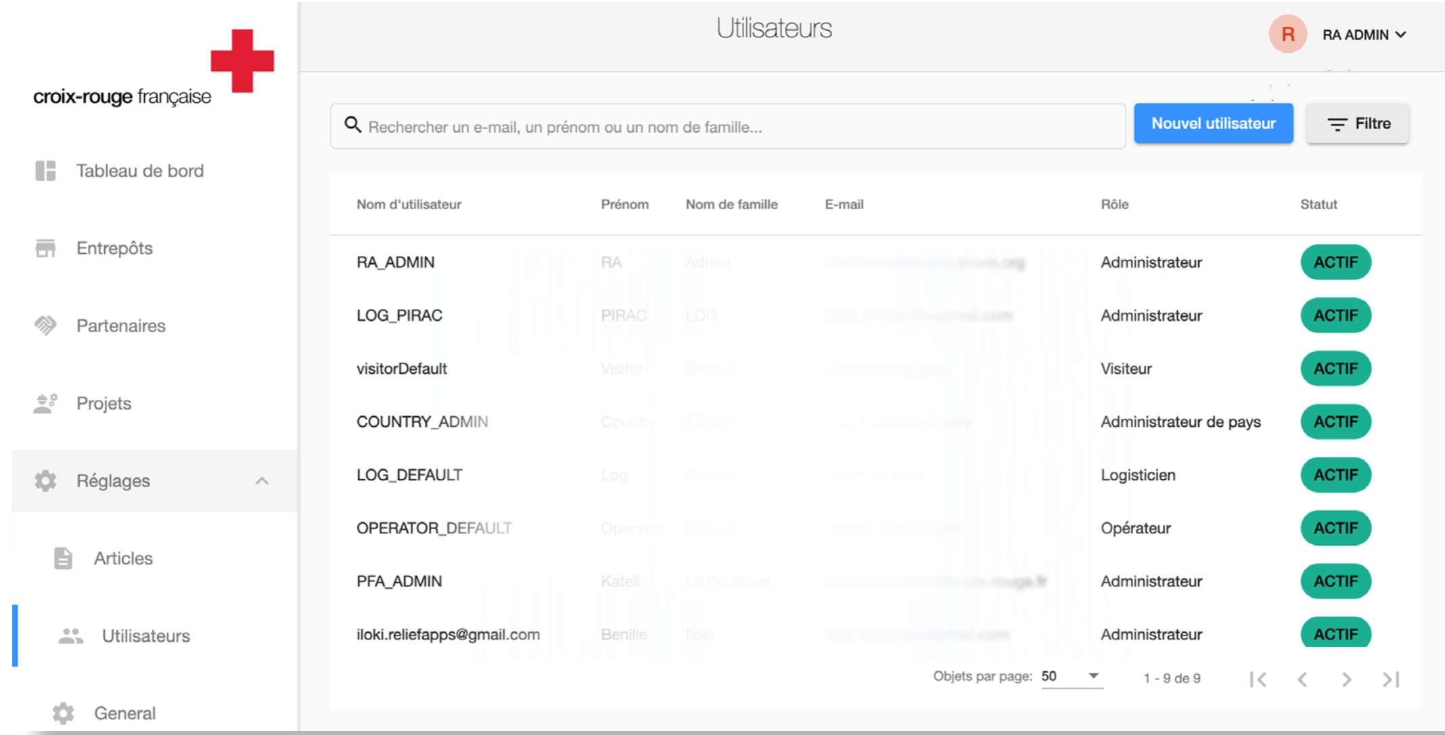Viewport: 1445px width, 735px height.
Task: Open the Filtre button
Action: point(1357,123)
